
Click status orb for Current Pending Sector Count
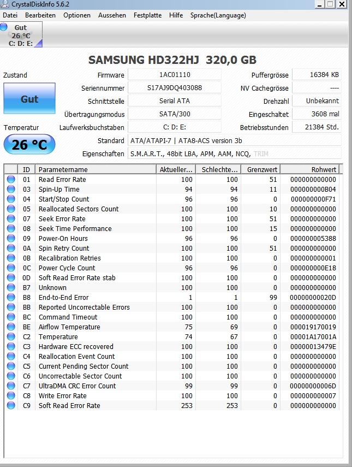tap(11, 366)
